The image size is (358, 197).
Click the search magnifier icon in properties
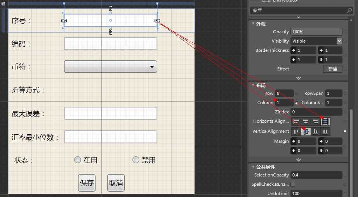pyautogui.click(x=349, y=10)
